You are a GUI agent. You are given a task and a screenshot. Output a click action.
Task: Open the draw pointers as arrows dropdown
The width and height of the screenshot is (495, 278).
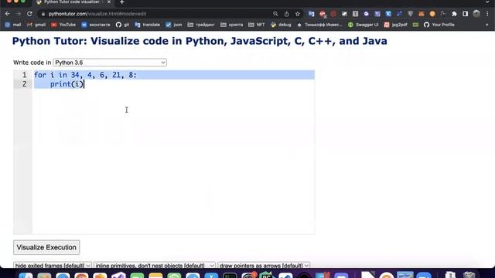(x=264, y=266)
